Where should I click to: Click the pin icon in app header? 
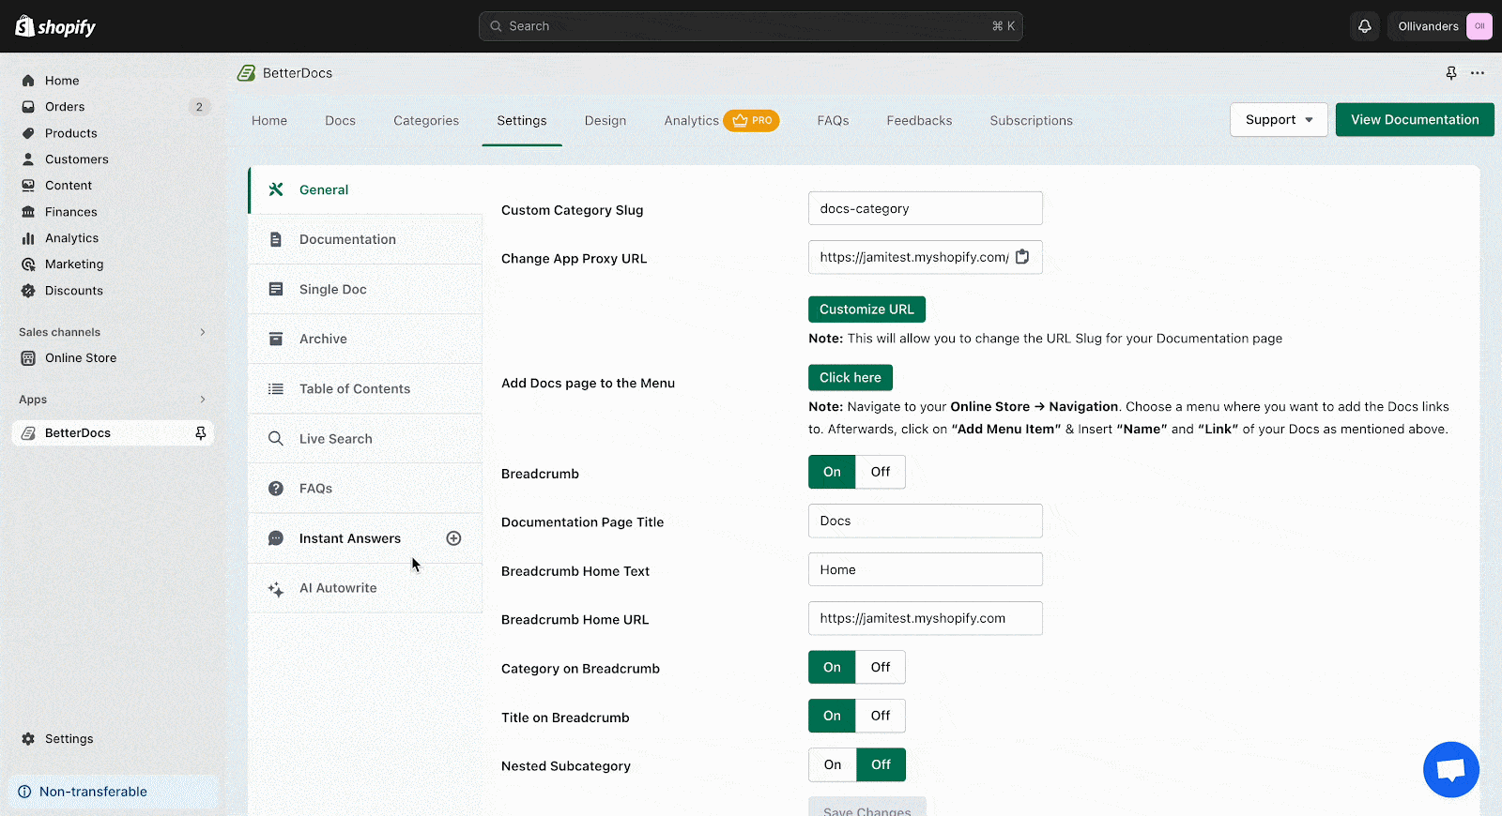[1451, 73]
